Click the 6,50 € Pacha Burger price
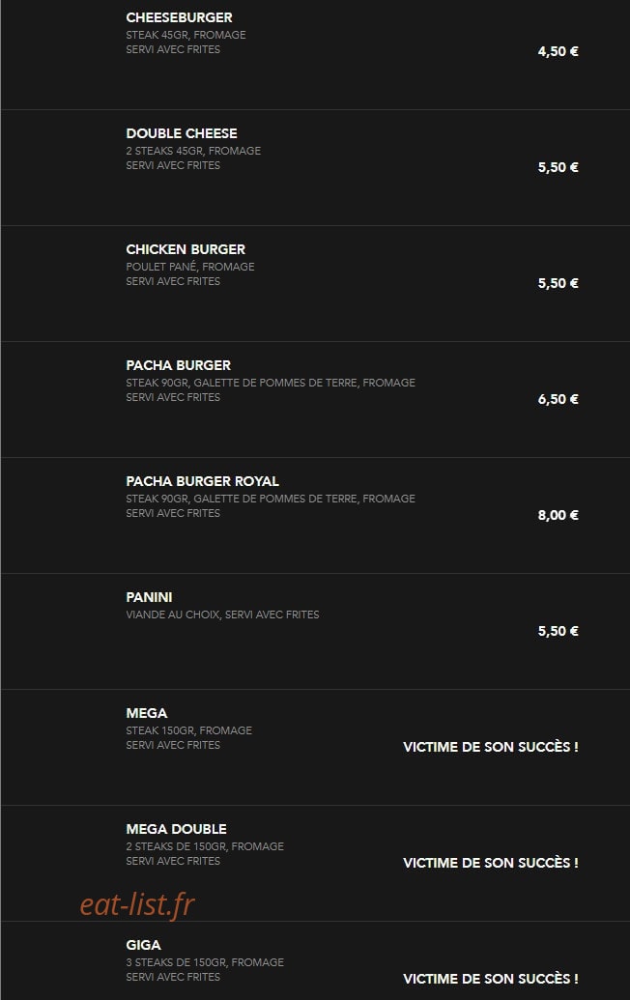Image resolution: width=630 pixels, height=1000 pixels. tap(558, 399)
